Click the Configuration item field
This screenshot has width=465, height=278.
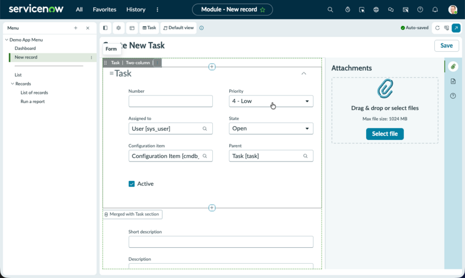[170, 156]
